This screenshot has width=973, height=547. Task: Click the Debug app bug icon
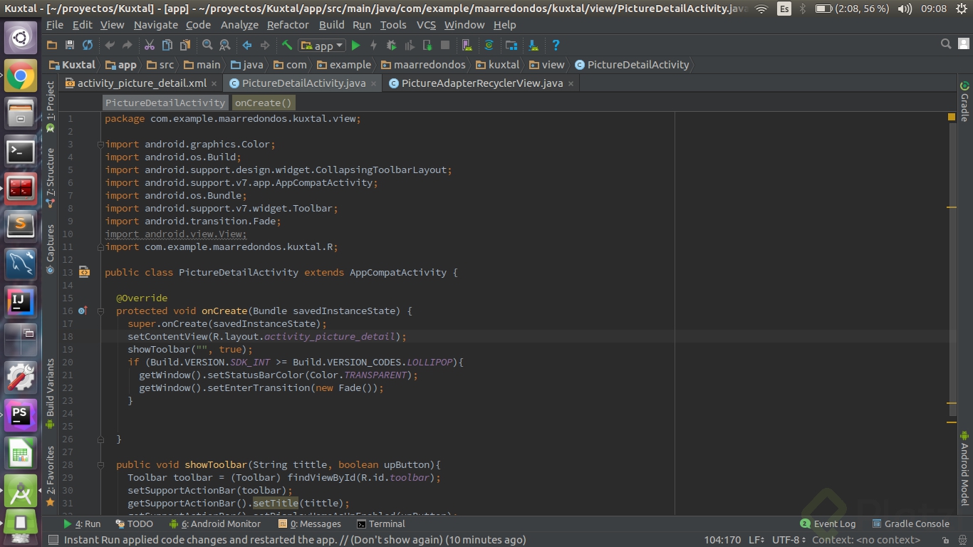391,46
